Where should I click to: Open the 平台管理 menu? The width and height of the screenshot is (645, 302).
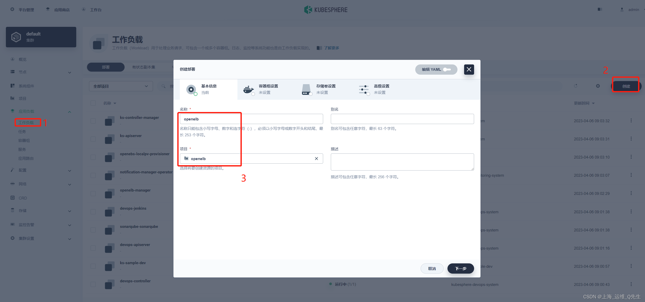22,10
